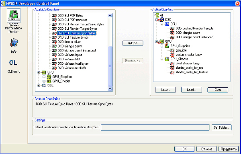This screenshot has height=154, width=241.
Task: Click icon of pixel_shader_busy counter
Action: coord(172,64)
